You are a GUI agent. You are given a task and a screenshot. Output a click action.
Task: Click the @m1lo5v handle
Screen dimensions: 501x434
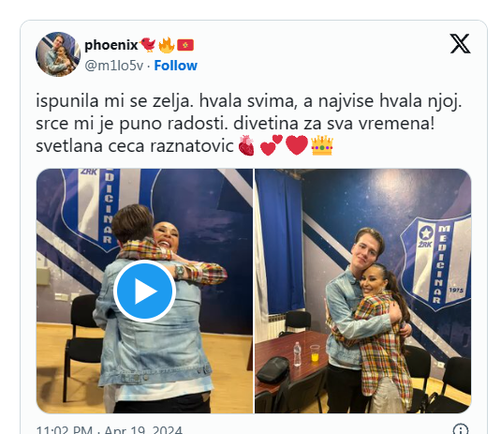(114, 66)
